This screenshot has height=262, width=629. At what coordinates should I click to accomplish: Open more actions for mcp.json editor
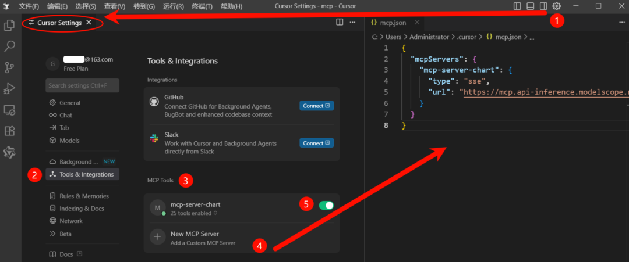pos(621,23)
